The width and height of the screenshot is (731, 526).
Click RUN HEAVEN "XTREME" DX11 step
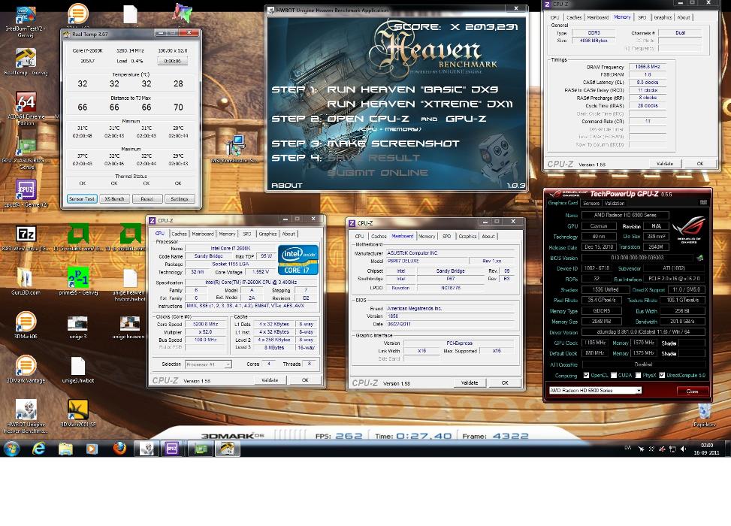(x=419, y=104)
